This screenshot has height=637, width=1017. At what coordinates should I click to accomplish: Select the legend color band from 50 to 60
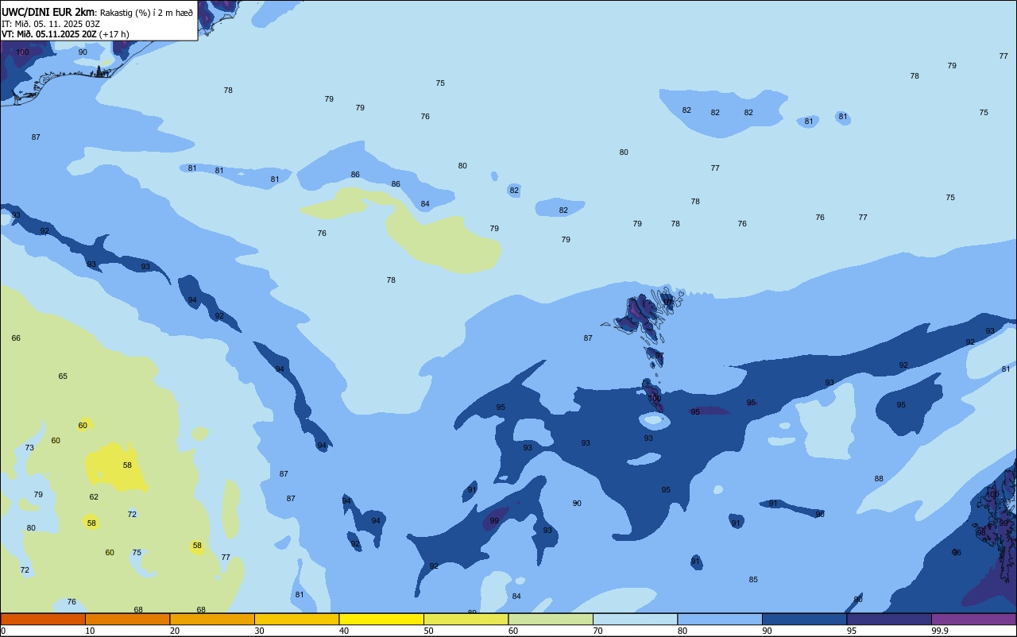tap(466, 619)
